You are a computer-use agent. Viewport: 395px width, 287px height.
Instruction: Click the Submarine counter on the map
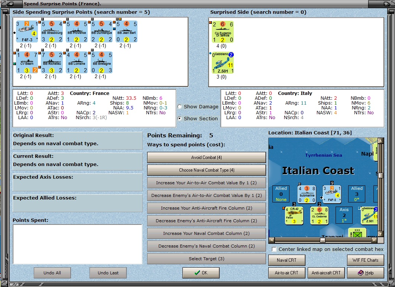307,194
